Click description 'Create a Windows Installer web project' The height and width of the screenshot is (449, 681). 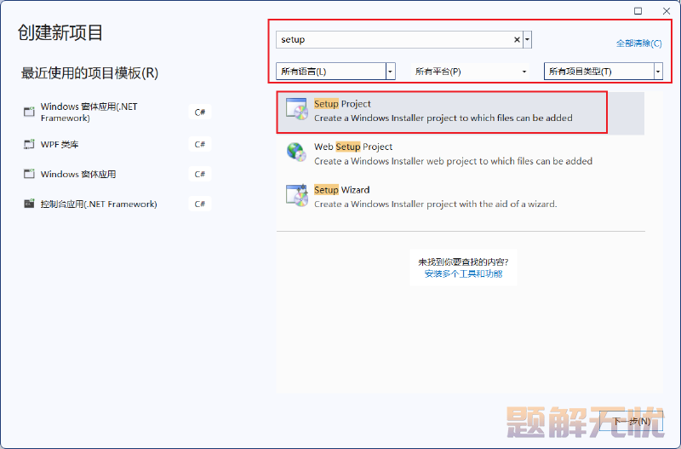tap(453, 161)
